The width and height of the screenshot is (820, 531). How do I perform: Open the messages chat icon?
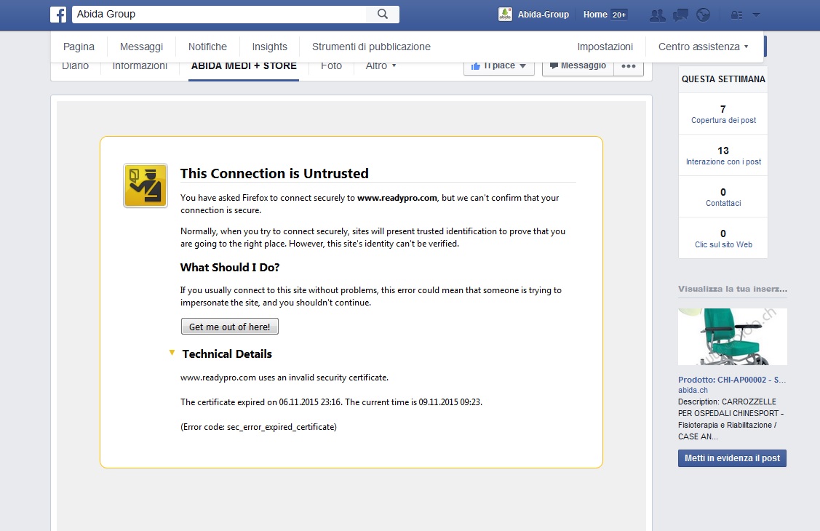pos(680,15)
